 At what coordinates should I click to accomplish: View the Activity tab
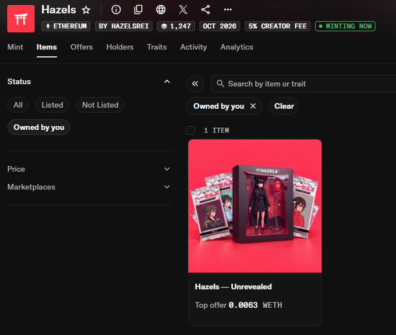(x=193, y=47)
